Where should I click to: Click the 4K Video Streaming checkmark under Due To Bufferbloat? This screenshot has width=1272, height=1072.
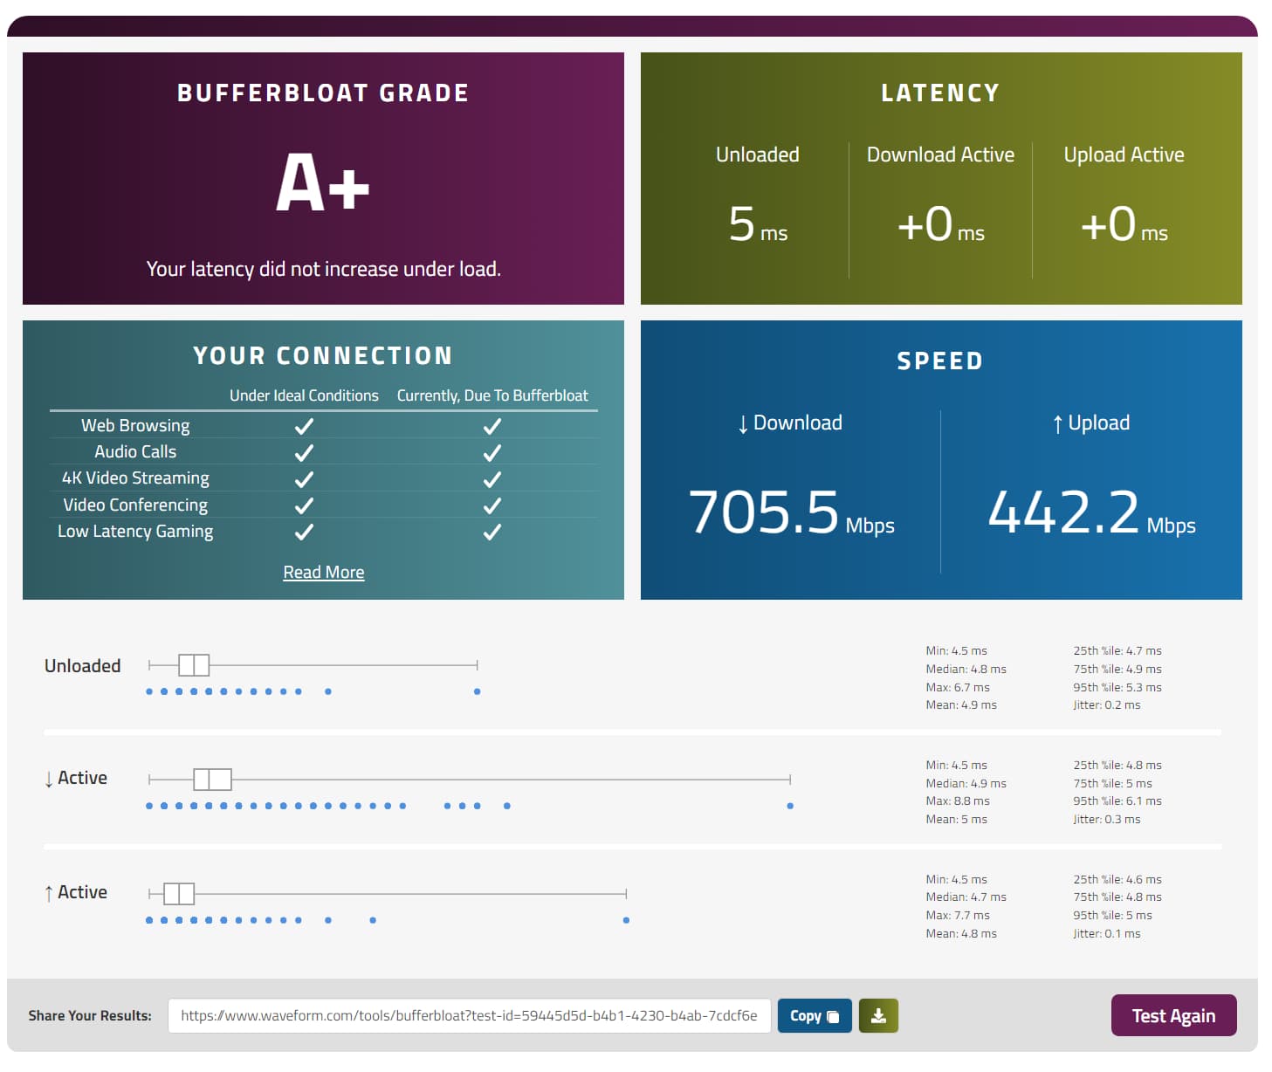(x=492, y=479)
